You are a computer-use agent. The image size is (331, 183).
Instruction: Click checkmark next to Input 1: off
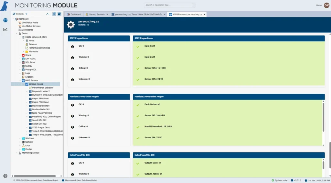coord(138,46)
